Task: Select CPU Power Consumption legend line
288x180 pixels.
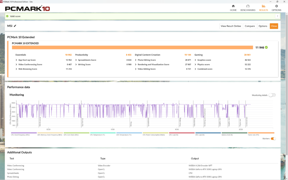Action: [x=156, y=133]
